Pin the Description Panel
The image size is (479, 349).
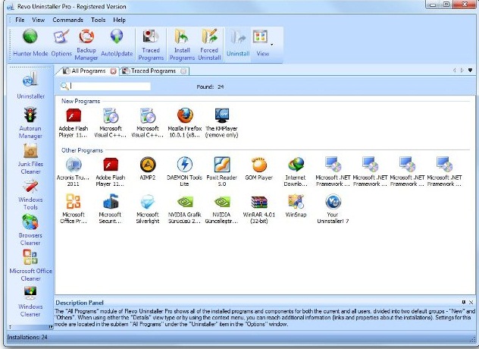point(464,302)
